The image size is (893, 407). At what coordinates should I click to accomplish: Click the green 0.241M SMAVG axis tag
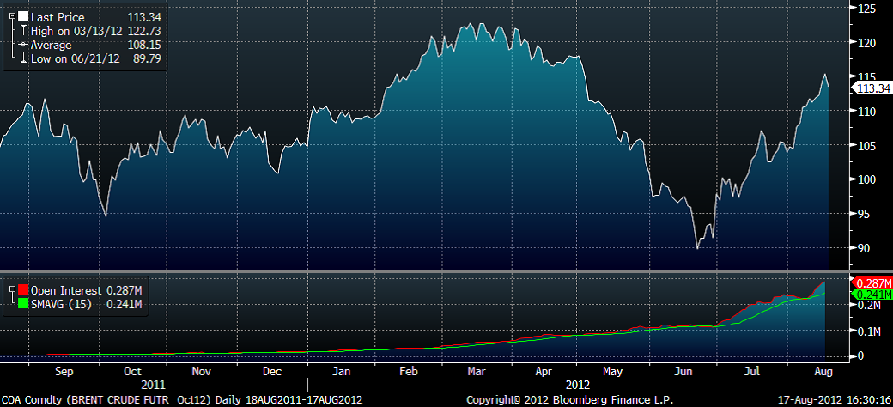871,294
